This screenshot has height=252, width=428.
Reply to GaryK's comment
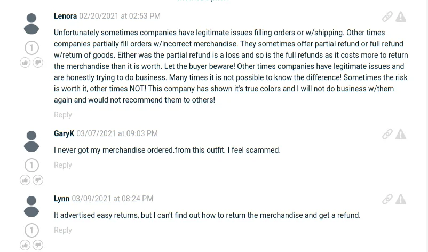point(62,165)
